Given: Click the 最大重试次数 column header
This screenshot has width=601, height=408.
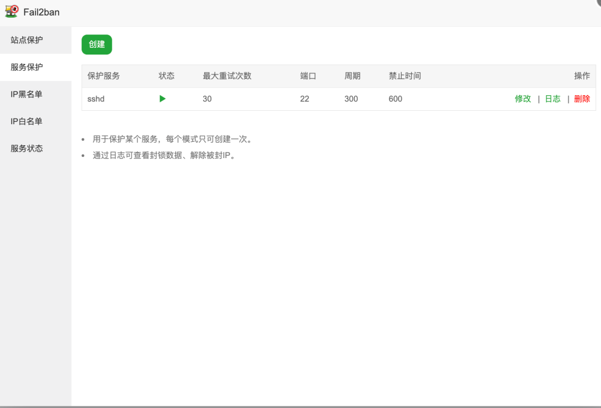Looking at the screenshot, I should (x=226, y=76).
